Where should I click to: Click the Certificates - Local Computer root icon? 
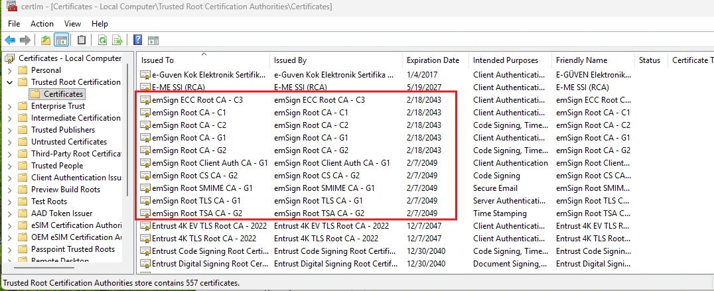click(x=10, y=58)
